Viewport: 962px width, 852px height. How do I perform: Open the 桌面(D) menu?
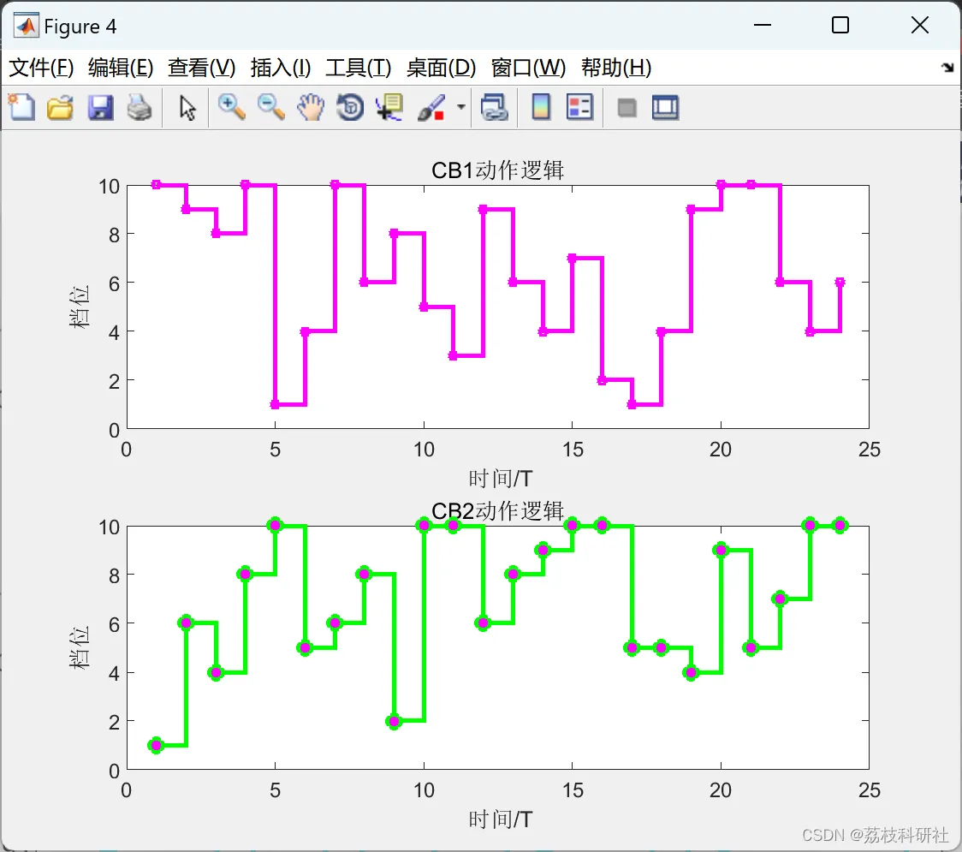click(x=441, y=68)
